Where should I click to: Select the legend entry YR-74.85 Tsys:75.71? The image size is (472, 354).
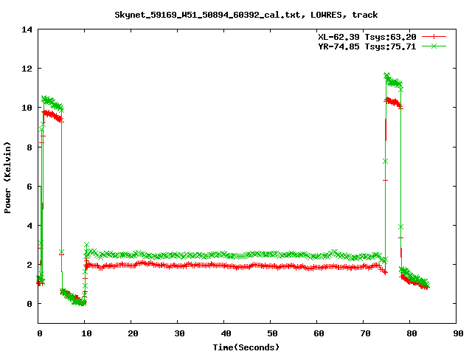[x=367, y=46]
